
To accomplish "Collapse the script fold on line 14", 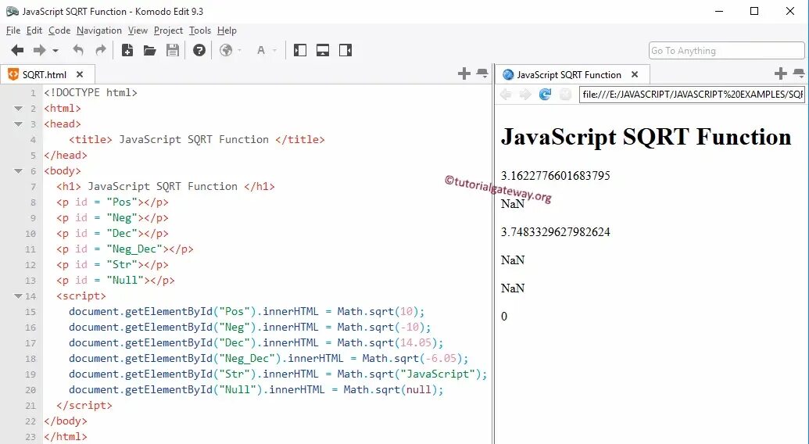I will coord(18,296).
